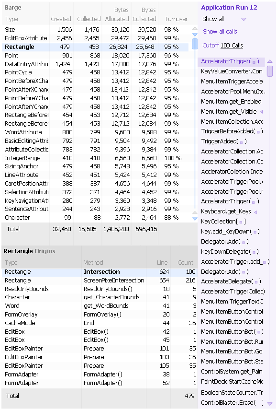277x410 pixels.
Task: Sort origins by Method column header
Action: [93, 262]
